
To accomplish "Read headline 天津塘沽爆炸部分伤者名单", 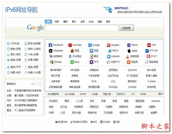I will pos(28,90).
